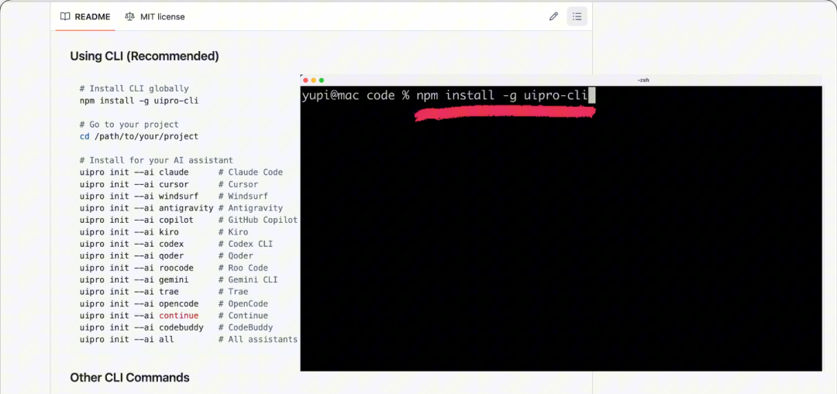The image size is (837, 394).
Task: Open the README outline list icon
Action: coord(577,16)
